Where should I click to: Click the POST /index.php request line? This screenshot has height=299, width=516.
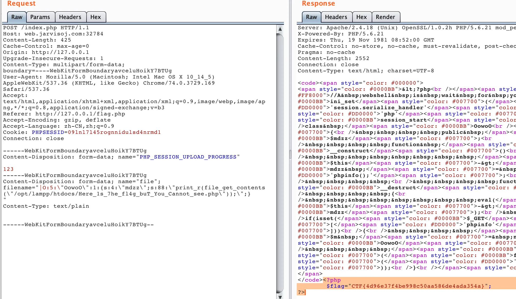click(x=46, y=28)
